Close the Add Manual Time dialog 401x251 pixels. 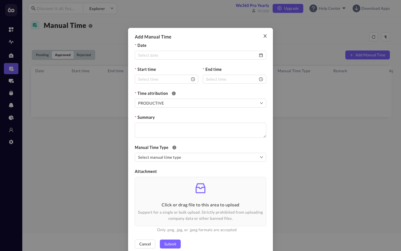click(x=265, y=36)
